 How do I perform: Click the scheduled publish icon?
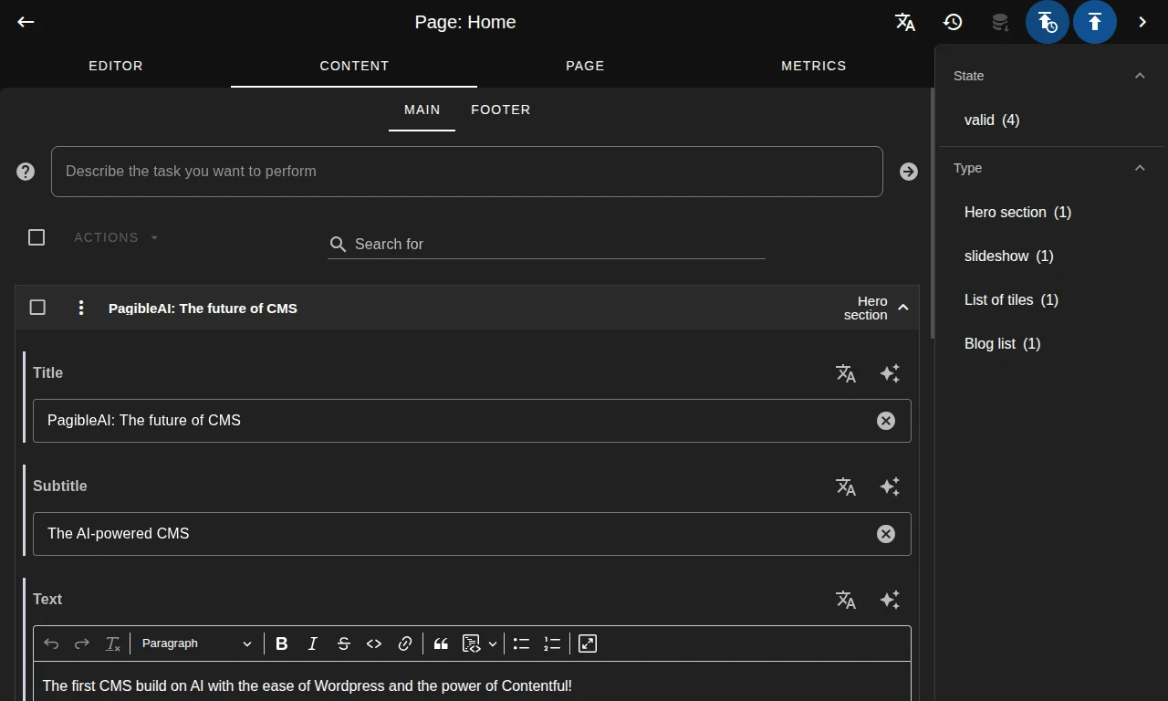tap(1047, 22)
